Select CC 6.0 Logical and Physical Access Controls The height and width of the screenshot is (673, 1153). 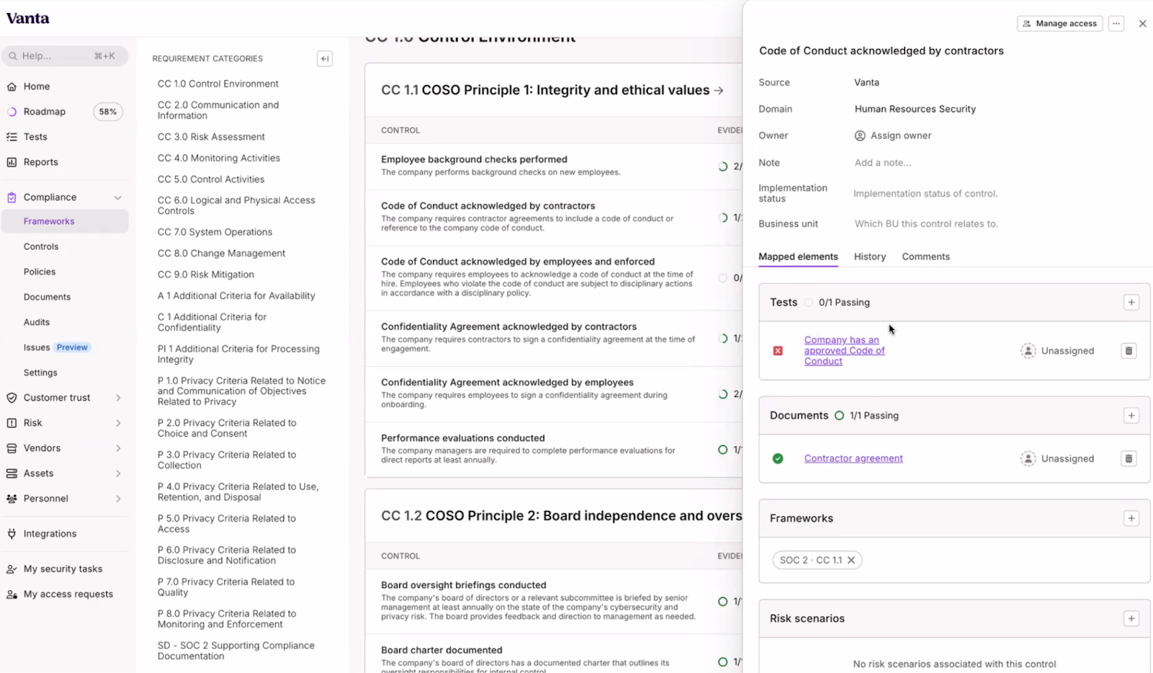point(236,206)
